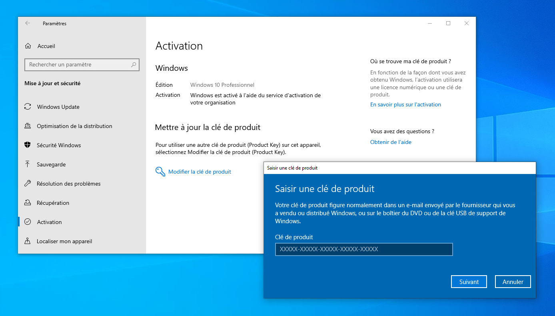Close the Paramètres window

467,23
